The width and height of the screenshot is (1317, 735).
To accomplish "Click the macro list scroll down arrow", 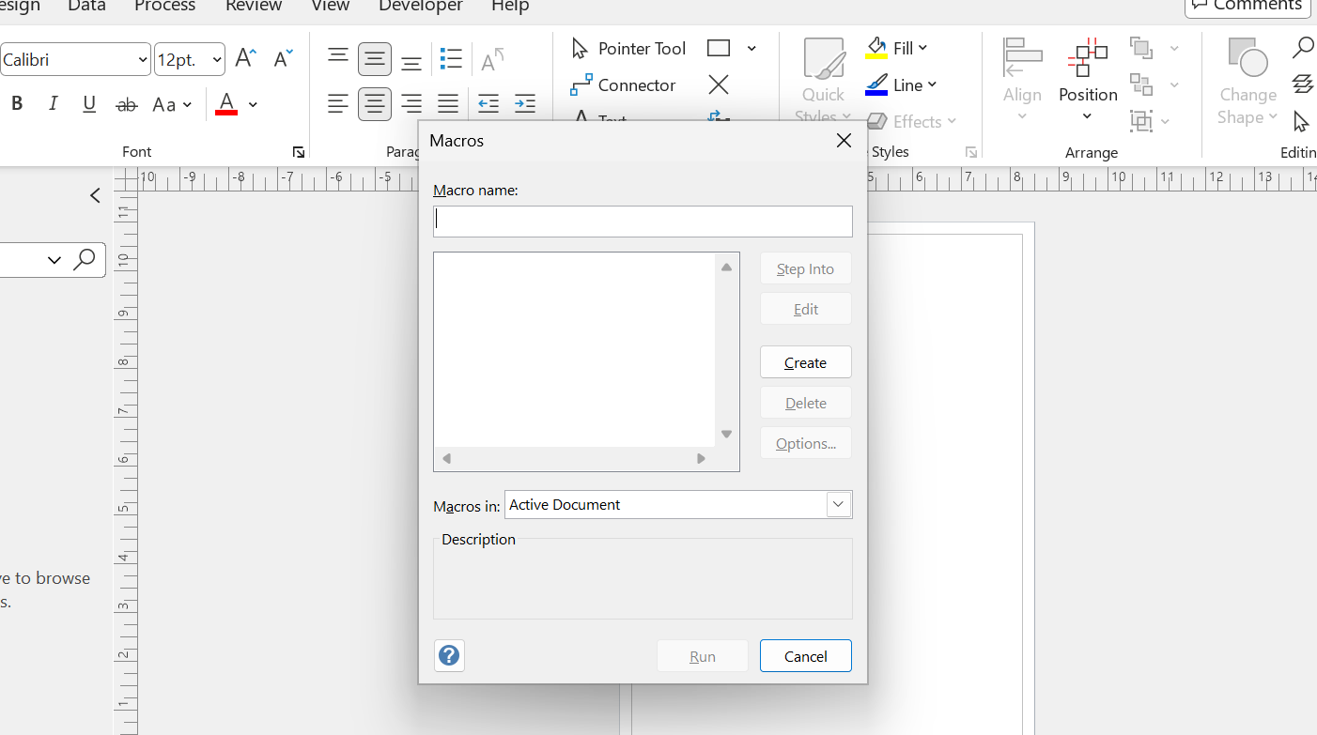I will [x=726, y=434].
